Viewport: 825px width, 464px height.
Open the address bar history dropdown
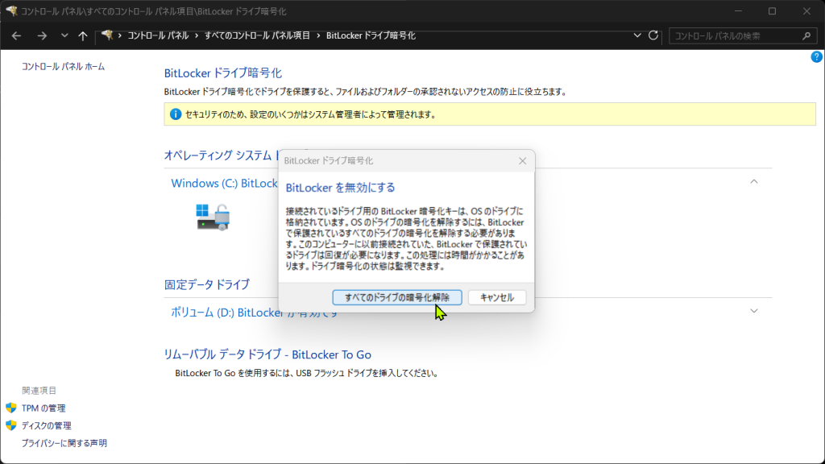point(638,36)
